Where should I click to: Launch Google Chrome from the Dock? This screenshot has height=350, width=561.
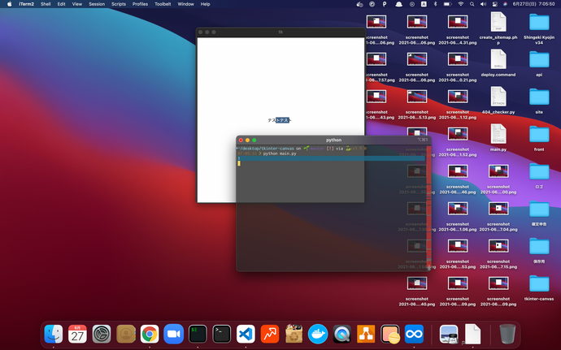pos(150,334)
